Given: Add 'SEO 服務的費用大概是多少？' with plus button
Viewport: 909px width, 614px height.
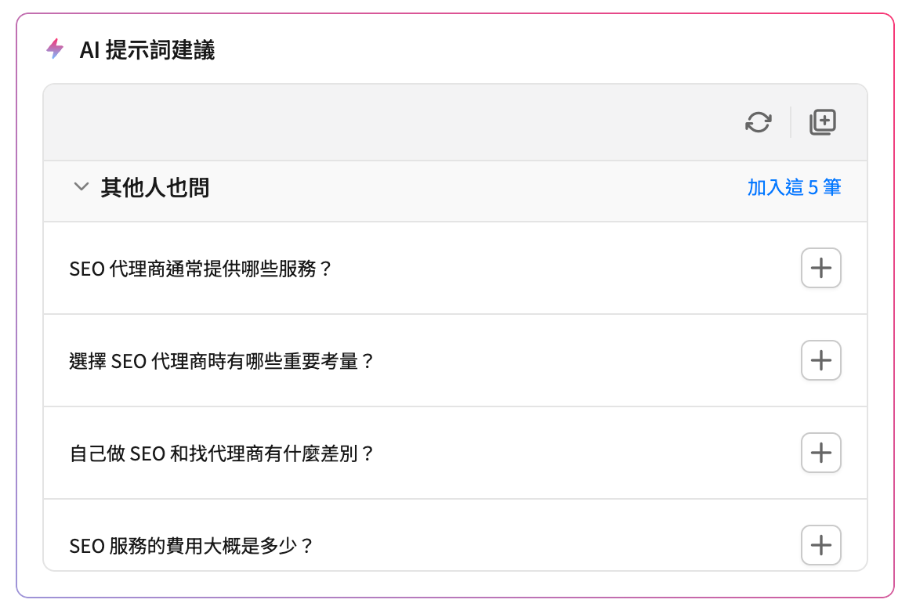Looking at the screenshot, I should click(x=821, y=545).
